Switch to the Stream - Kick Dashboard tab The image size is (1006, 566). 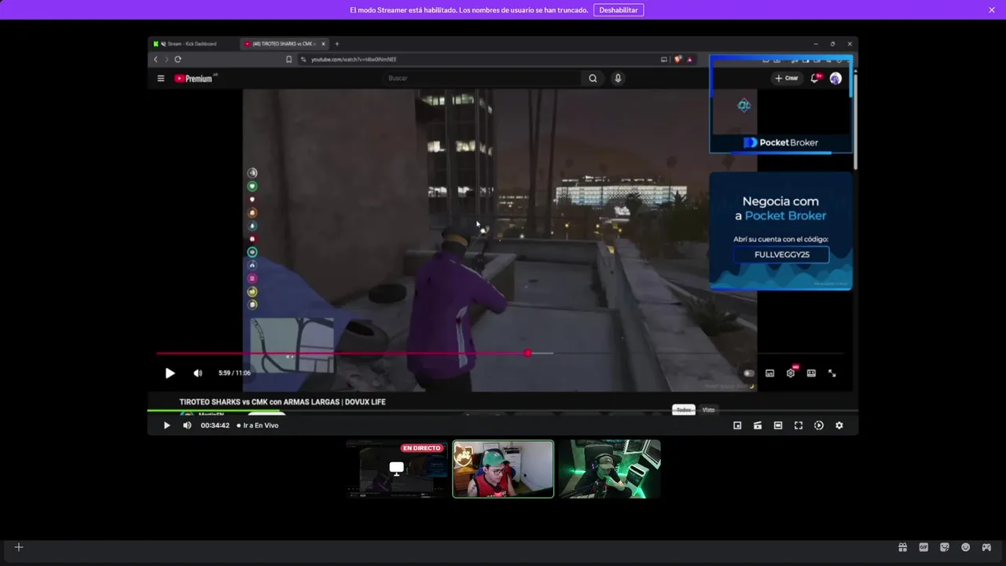(193, 44)
